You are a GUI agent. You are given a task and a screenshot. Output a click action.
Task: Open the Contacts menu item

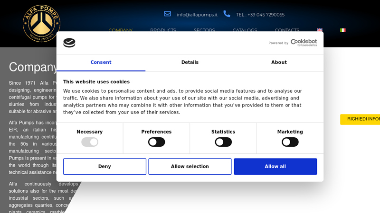coord(287,30)
